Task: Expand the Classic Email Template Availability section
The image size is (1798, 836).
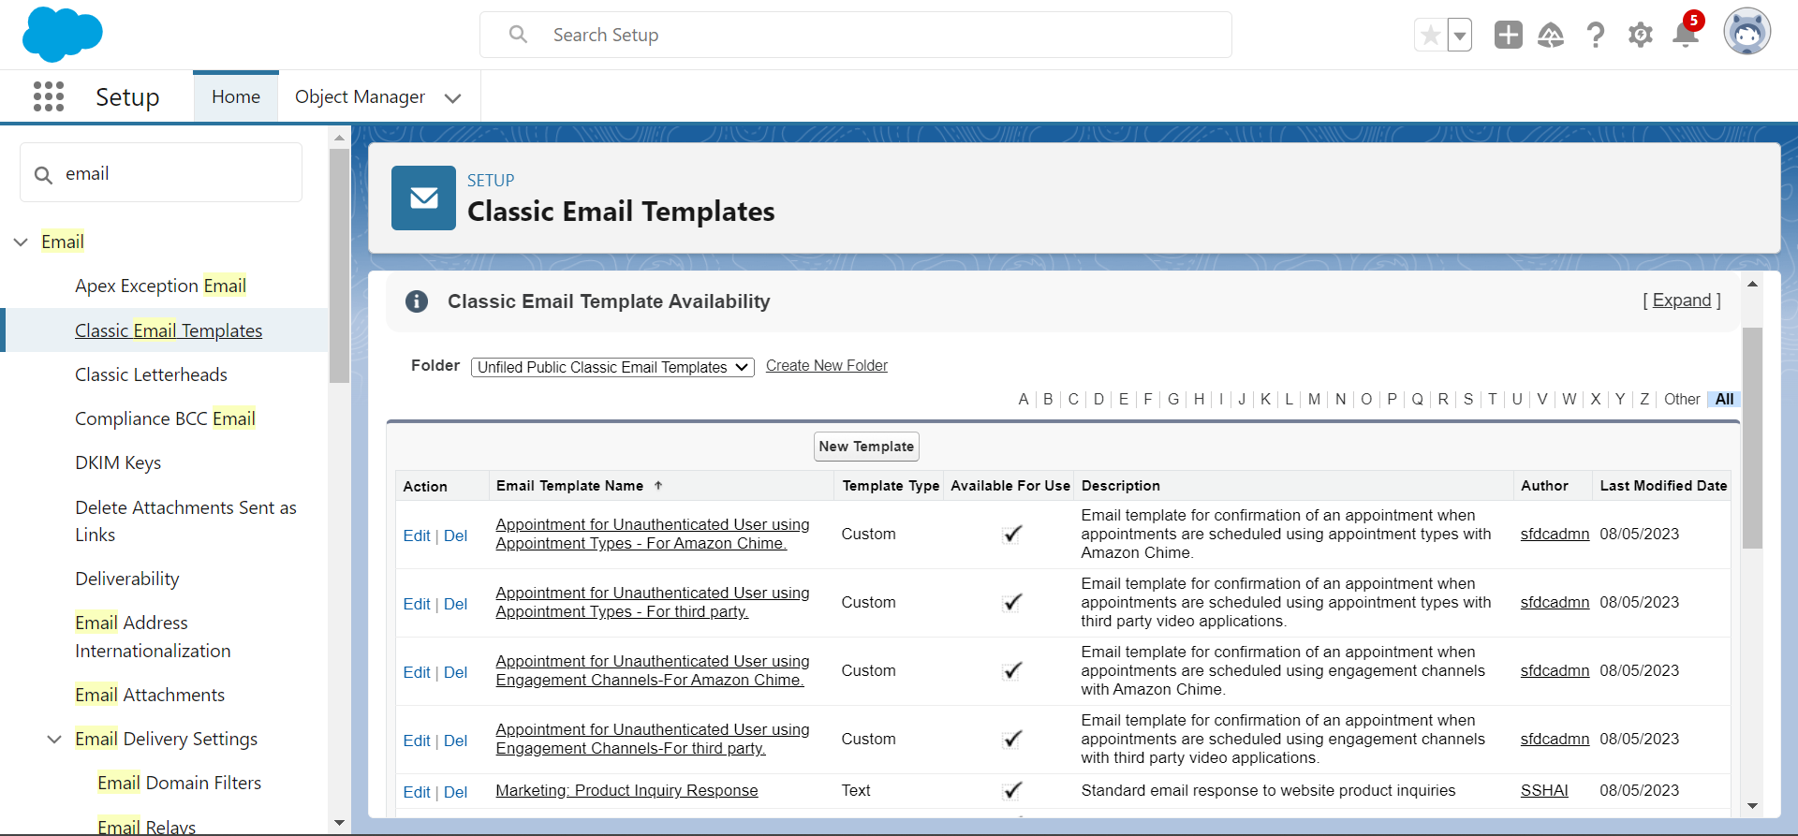Action: point(1682,300)
